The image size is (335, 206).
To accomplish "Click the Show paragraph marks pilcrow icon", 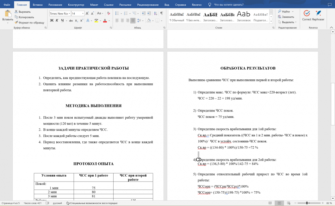I will pyautogui.click(x=162, y=13).
